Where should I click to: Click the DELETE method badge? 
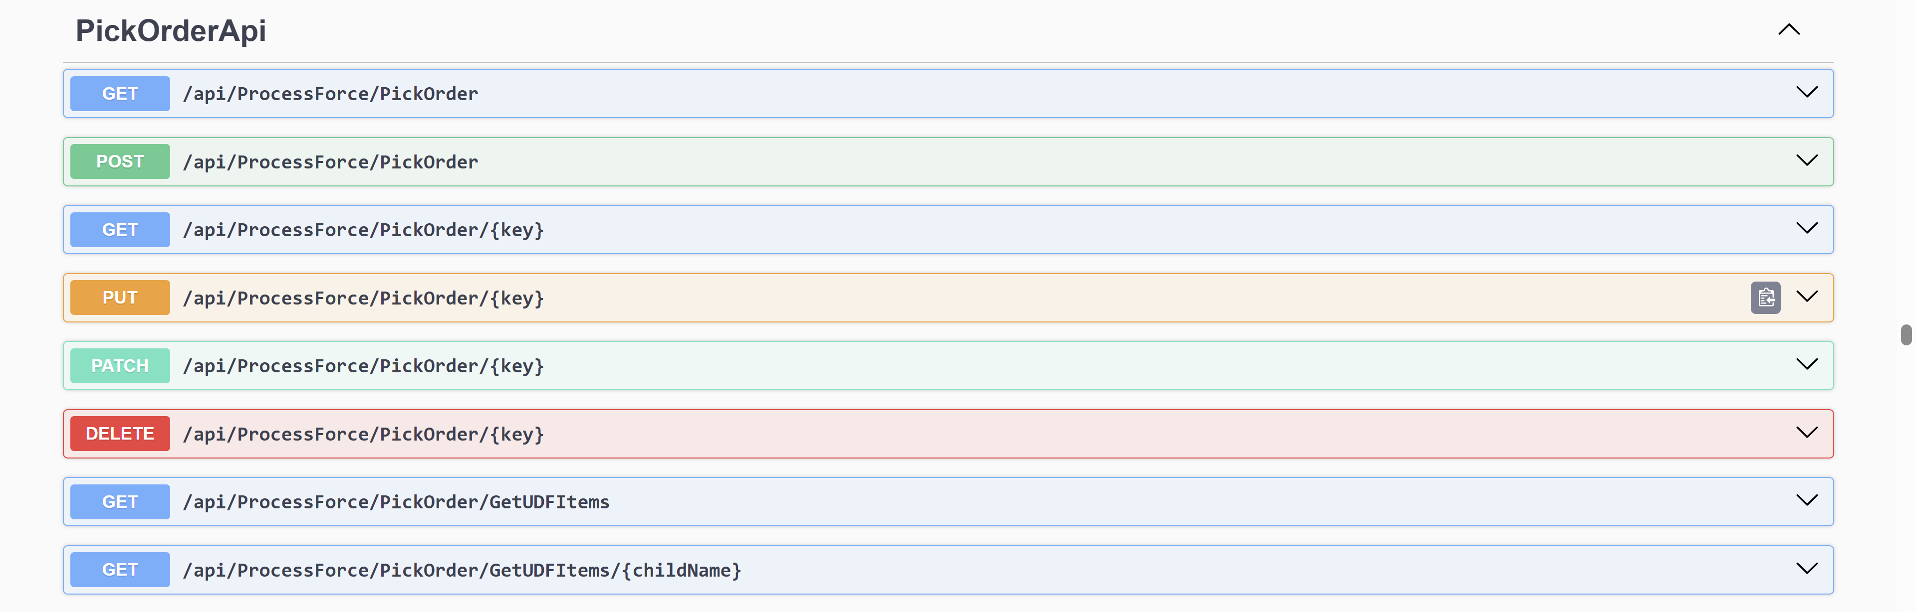pyautogui.click(x=120, y=433)
